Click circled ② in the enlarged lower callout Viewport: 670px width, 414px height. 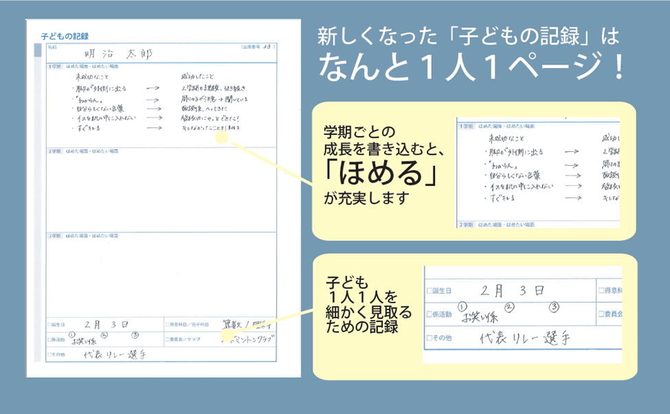pos(509,307)
